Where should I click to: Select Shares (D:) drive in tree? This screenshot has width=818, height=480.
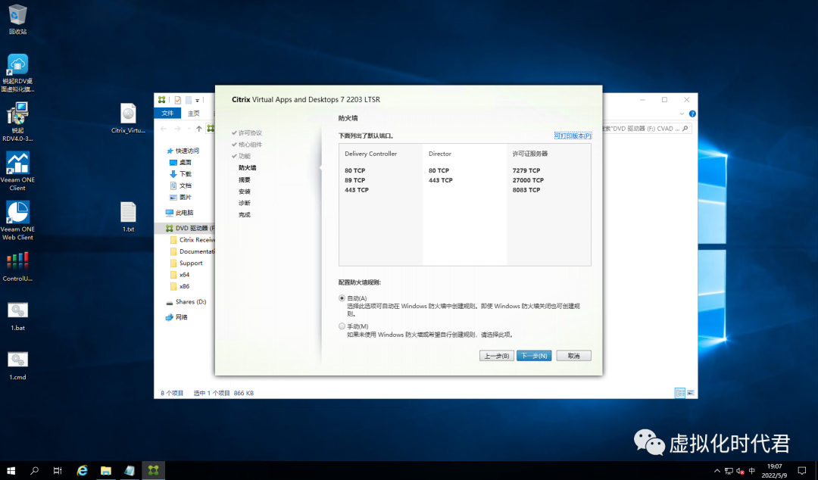coord(191,301)
